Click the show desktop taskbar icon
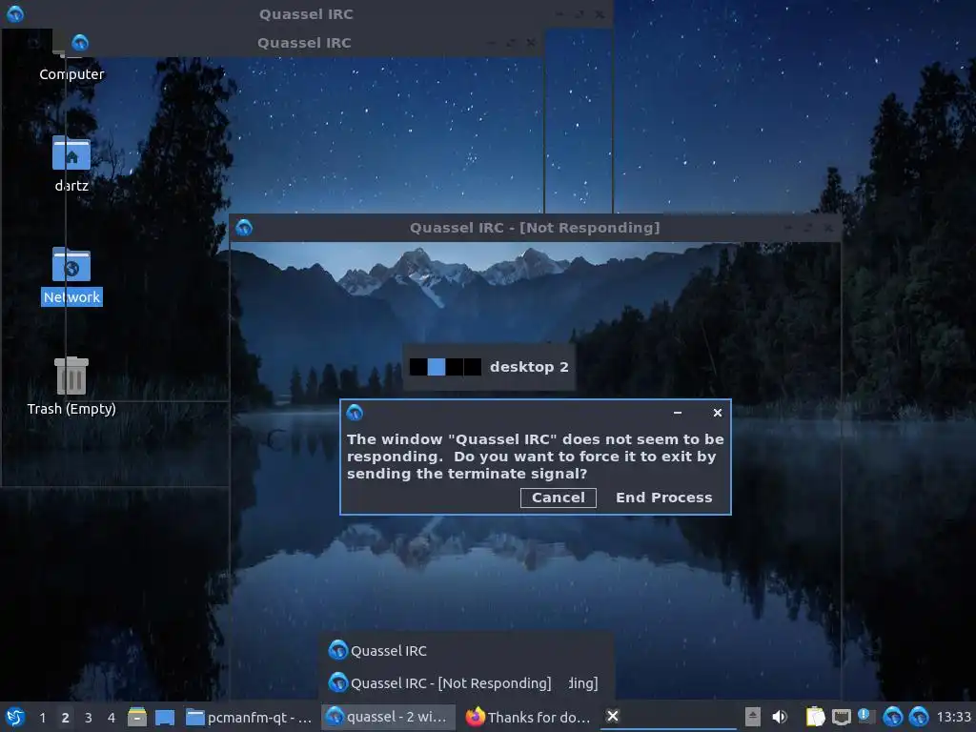 tap(164, 717)
